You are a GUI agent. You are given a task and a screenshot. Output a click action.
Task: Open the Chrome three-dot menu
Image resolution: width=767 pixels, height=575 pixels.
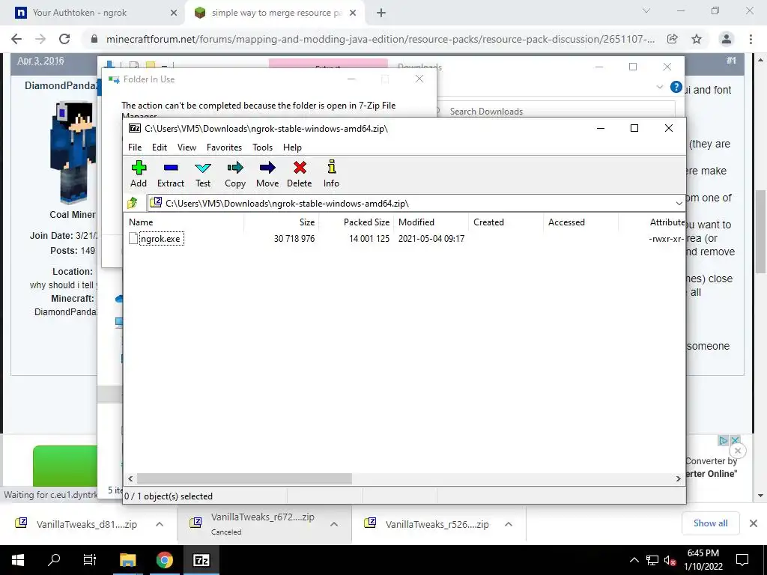point(751,39)
